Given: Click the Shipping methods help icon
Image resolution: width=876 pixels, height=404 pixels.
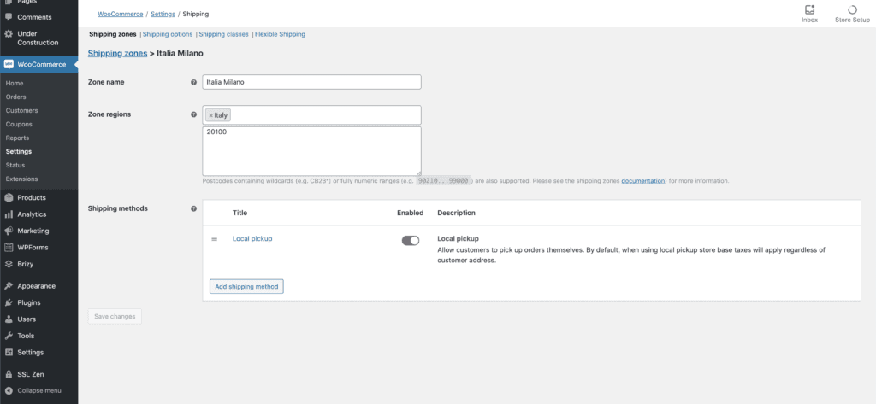Looking at the screenshot, I should pos(194,208).
